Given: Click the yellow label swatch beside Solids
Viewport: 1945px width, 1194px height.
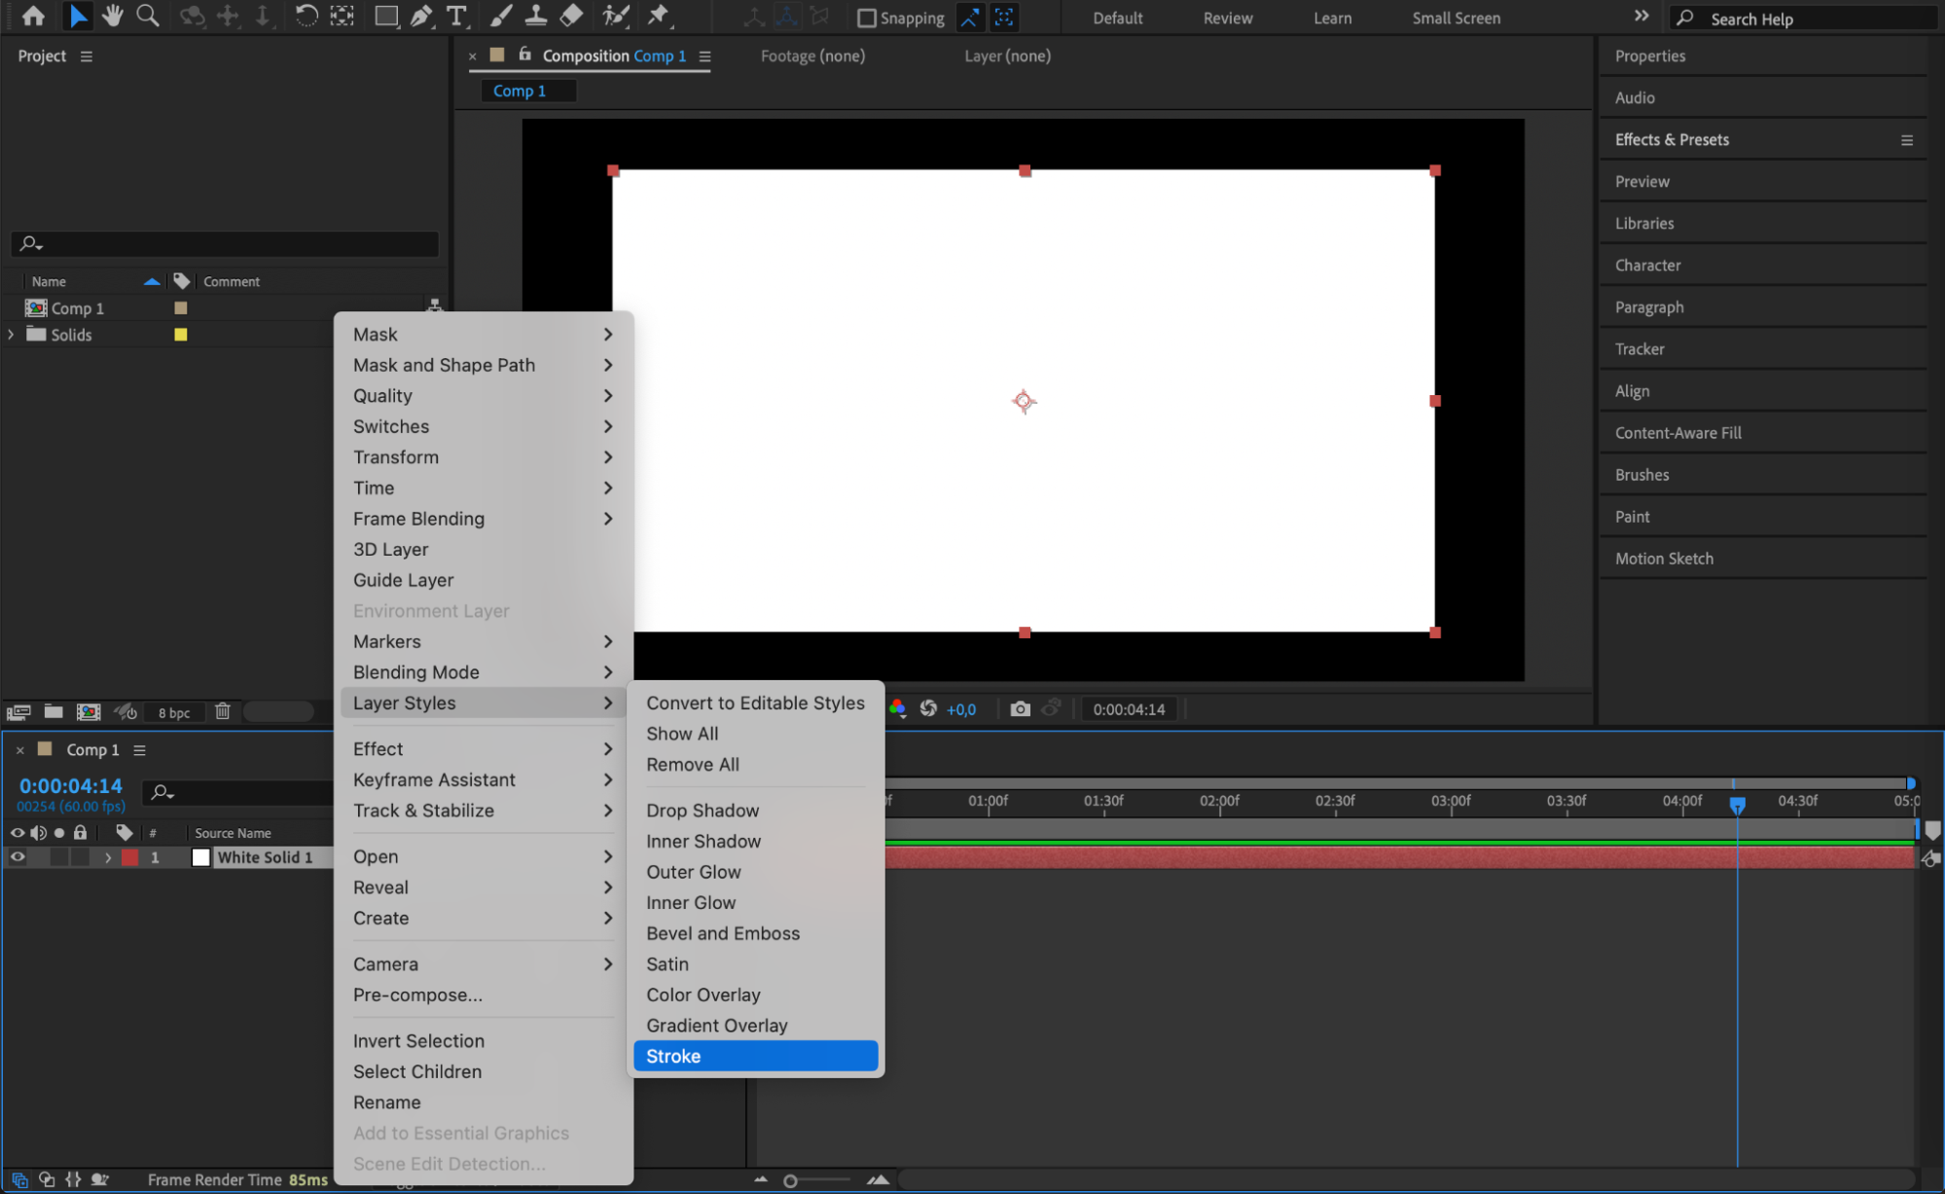Looking at the screenshot, I should tap(180, 334).
